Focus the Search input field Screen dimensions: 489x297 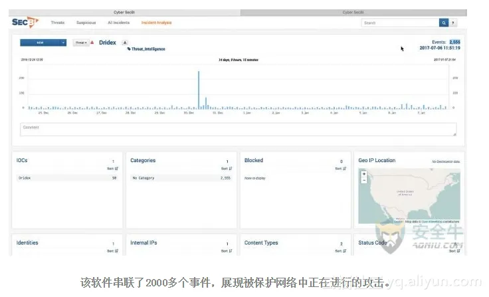point(400,23)
